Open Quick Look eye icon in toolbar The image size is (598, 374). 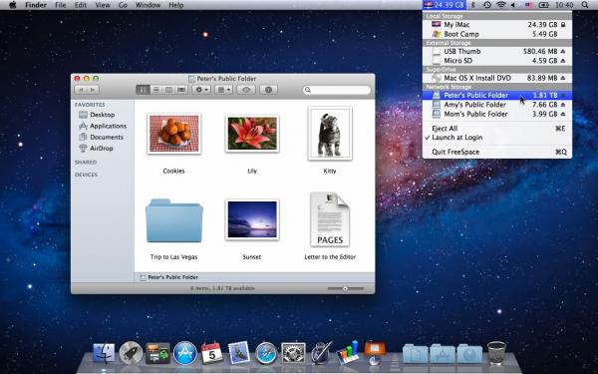click(x=246, y=90)
